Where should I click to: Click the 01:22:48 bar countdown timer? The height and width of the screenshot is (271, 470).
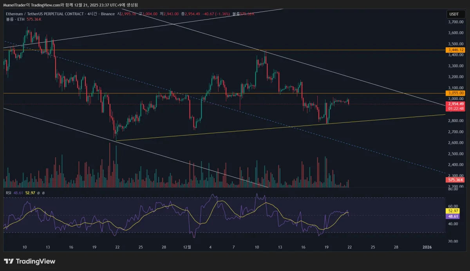pos(456,109)
